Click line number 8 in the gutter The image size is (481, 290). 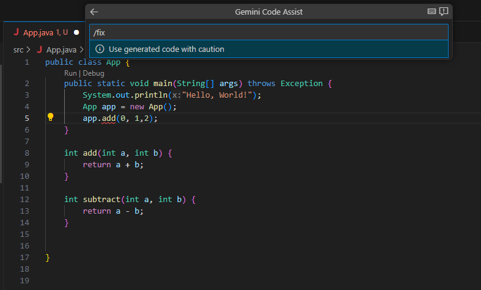[27, 153]
